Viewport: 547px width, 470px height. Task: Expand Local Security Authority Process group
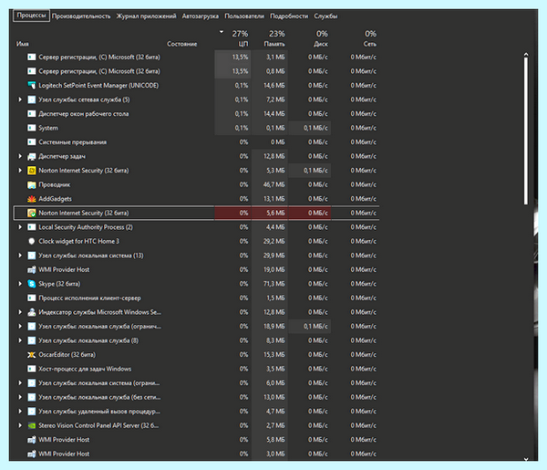click(x=20, y=227)
